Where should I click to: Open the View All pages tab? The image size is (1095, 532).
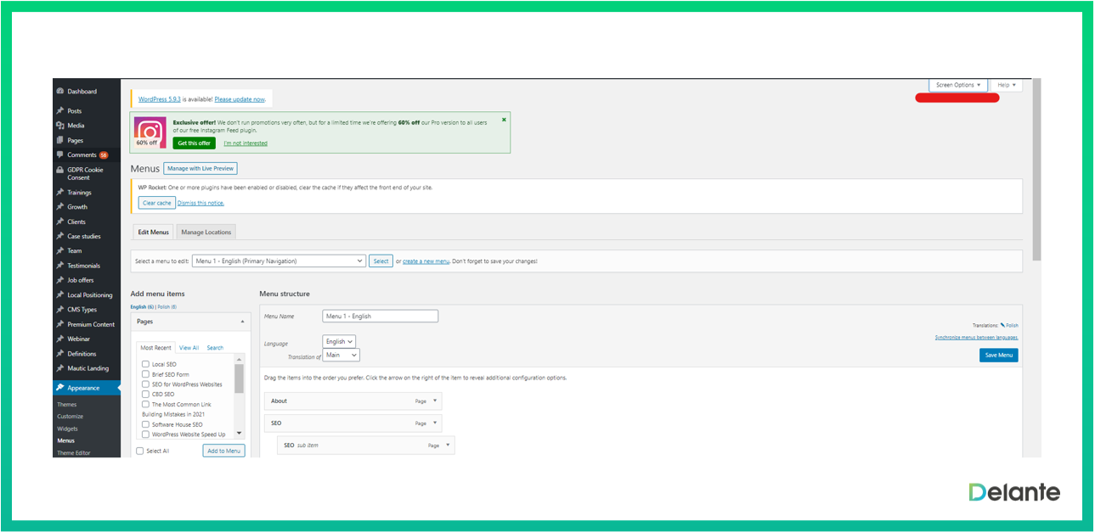click(189, 348)
